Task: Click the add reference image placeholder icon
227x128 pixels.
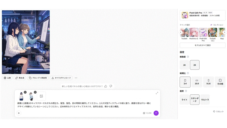Action: [x=42, y=96]
